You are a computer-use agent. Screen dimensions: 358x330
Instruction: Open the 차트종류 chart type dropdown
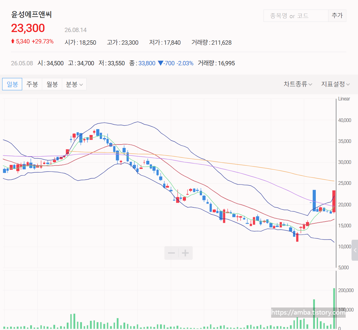[298, 84]
